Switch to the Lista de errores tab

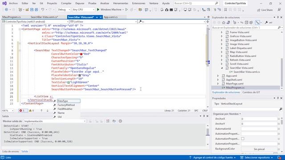tap(11, 151)
